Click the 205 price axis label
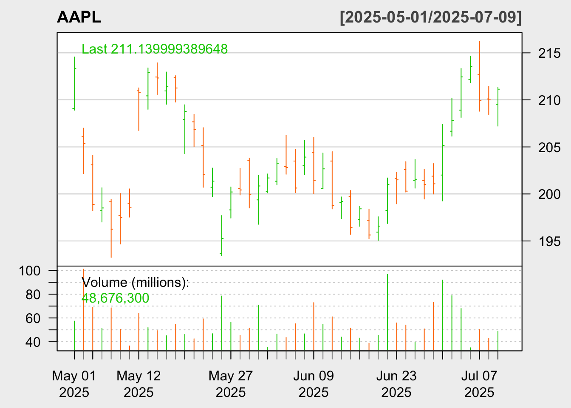The image size is (571, 408). coord(549,147)
